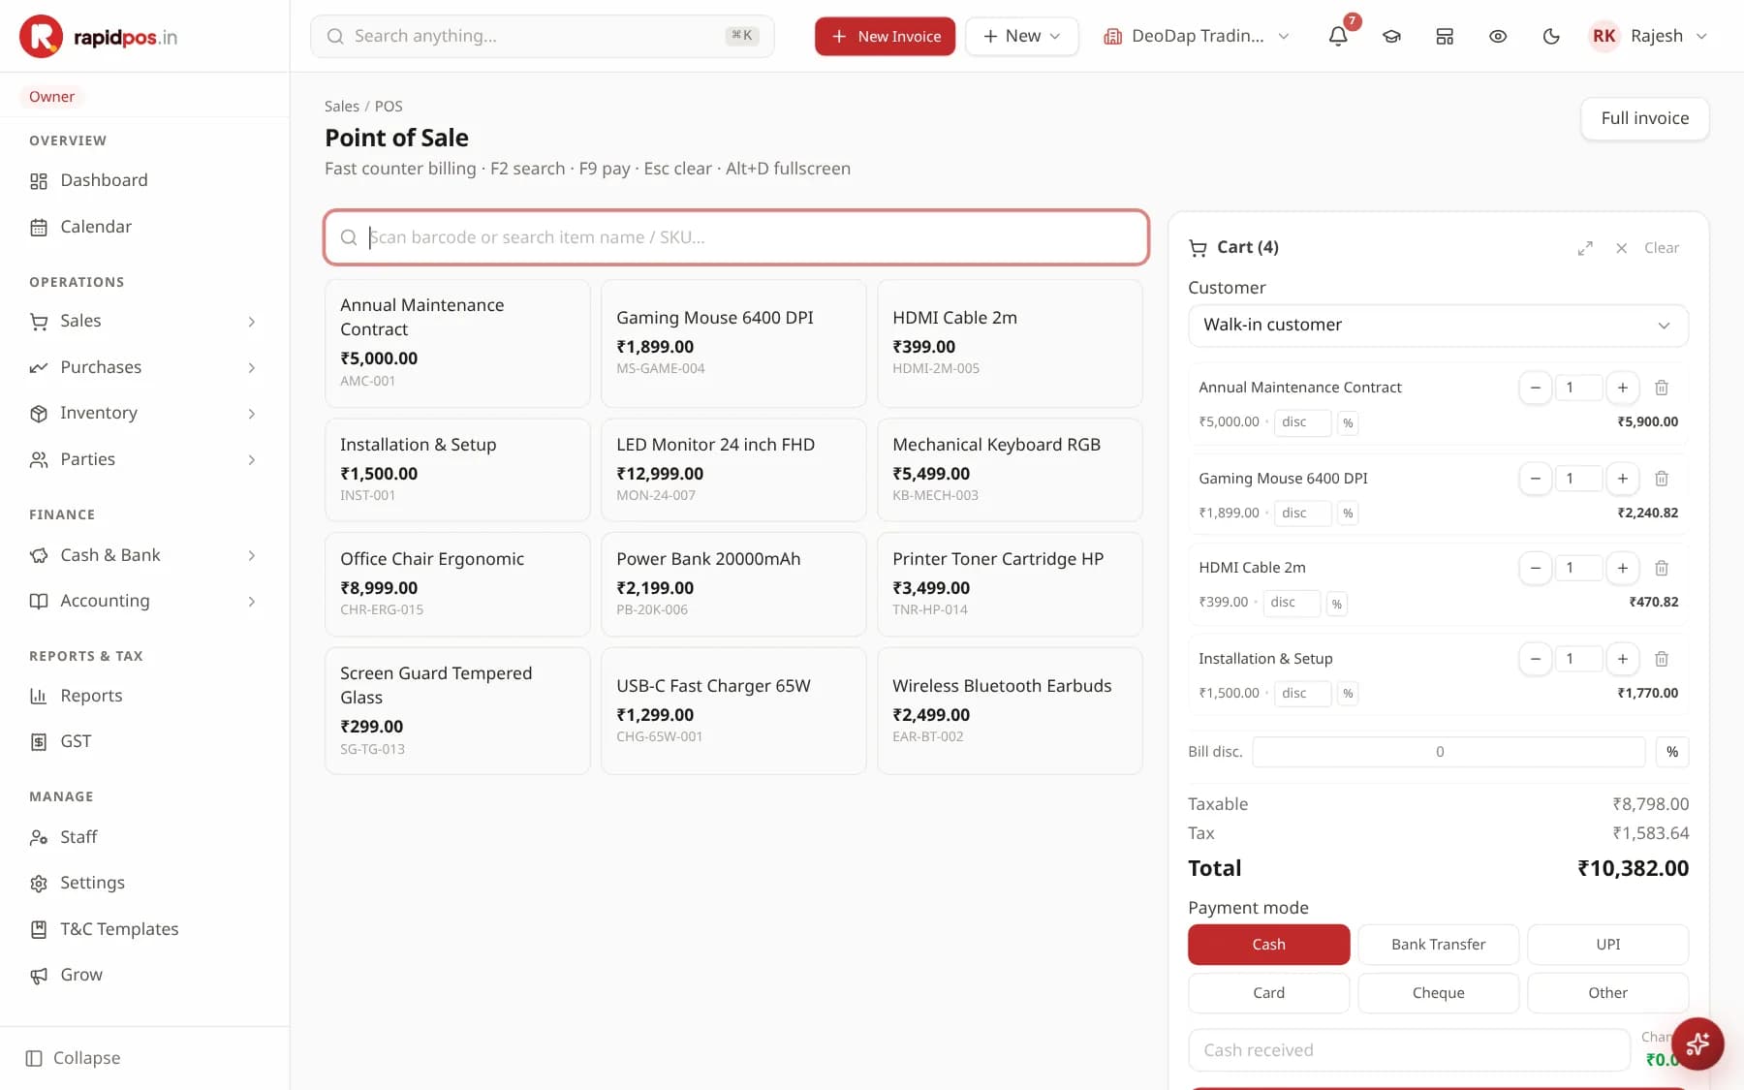Screen dimensions: 1744x1090
Task: Click the X icon beside Clear
Action: tap(1621, 248)
